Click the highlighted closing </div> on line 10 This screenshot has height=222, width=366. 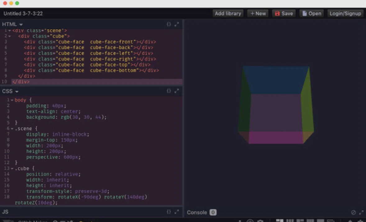[21, 82]
